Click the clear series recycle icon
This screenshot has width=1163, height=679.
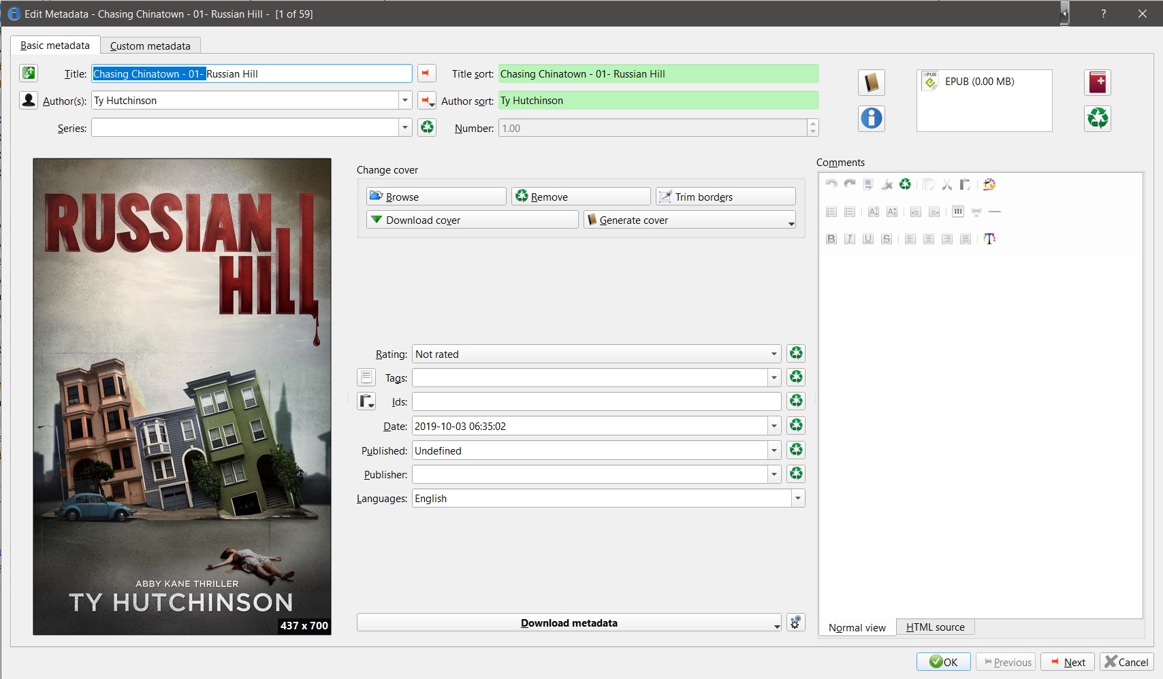(427, 127)
